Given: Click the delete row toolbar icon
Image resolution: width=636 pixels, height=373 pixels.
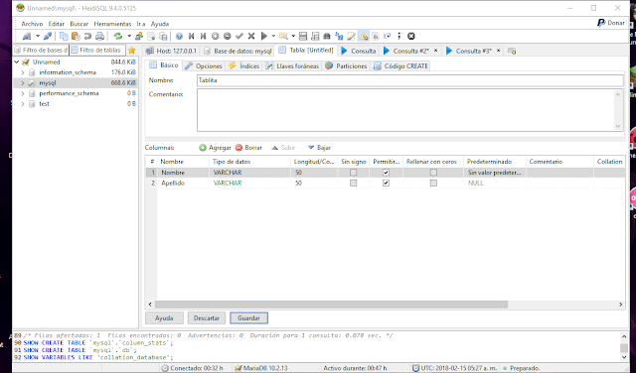Looking at the screenshot, I should (228, 36).
